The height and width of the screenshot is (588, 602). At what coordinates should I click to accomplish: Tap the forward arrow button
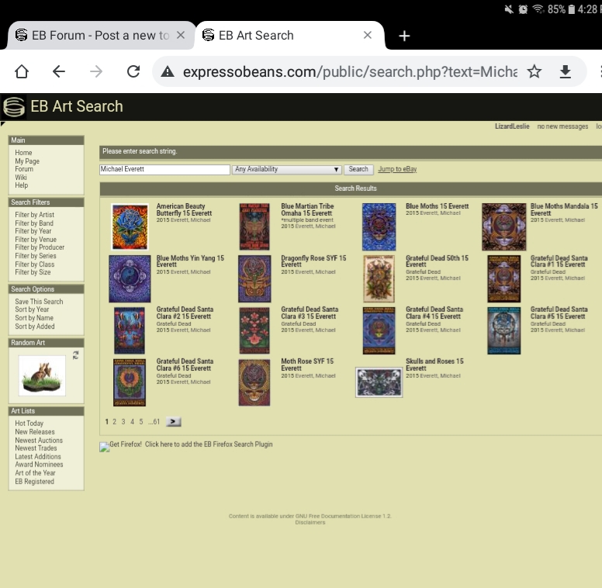pyautogui.click(x=96, y=71)
